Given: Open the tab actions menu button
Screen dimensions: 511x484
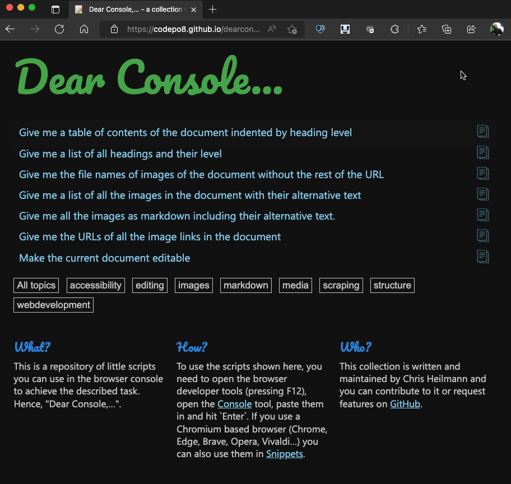Looking at the screenshot, I should tap(55, 10).
